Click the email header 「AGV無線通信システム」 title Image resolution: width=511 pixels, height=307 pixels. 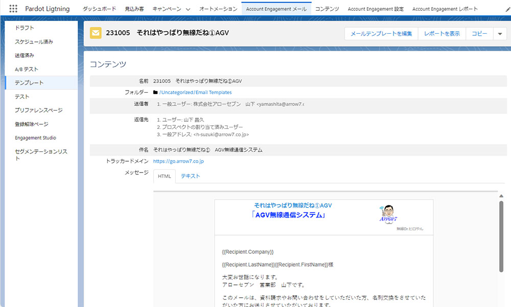(288, 215)
